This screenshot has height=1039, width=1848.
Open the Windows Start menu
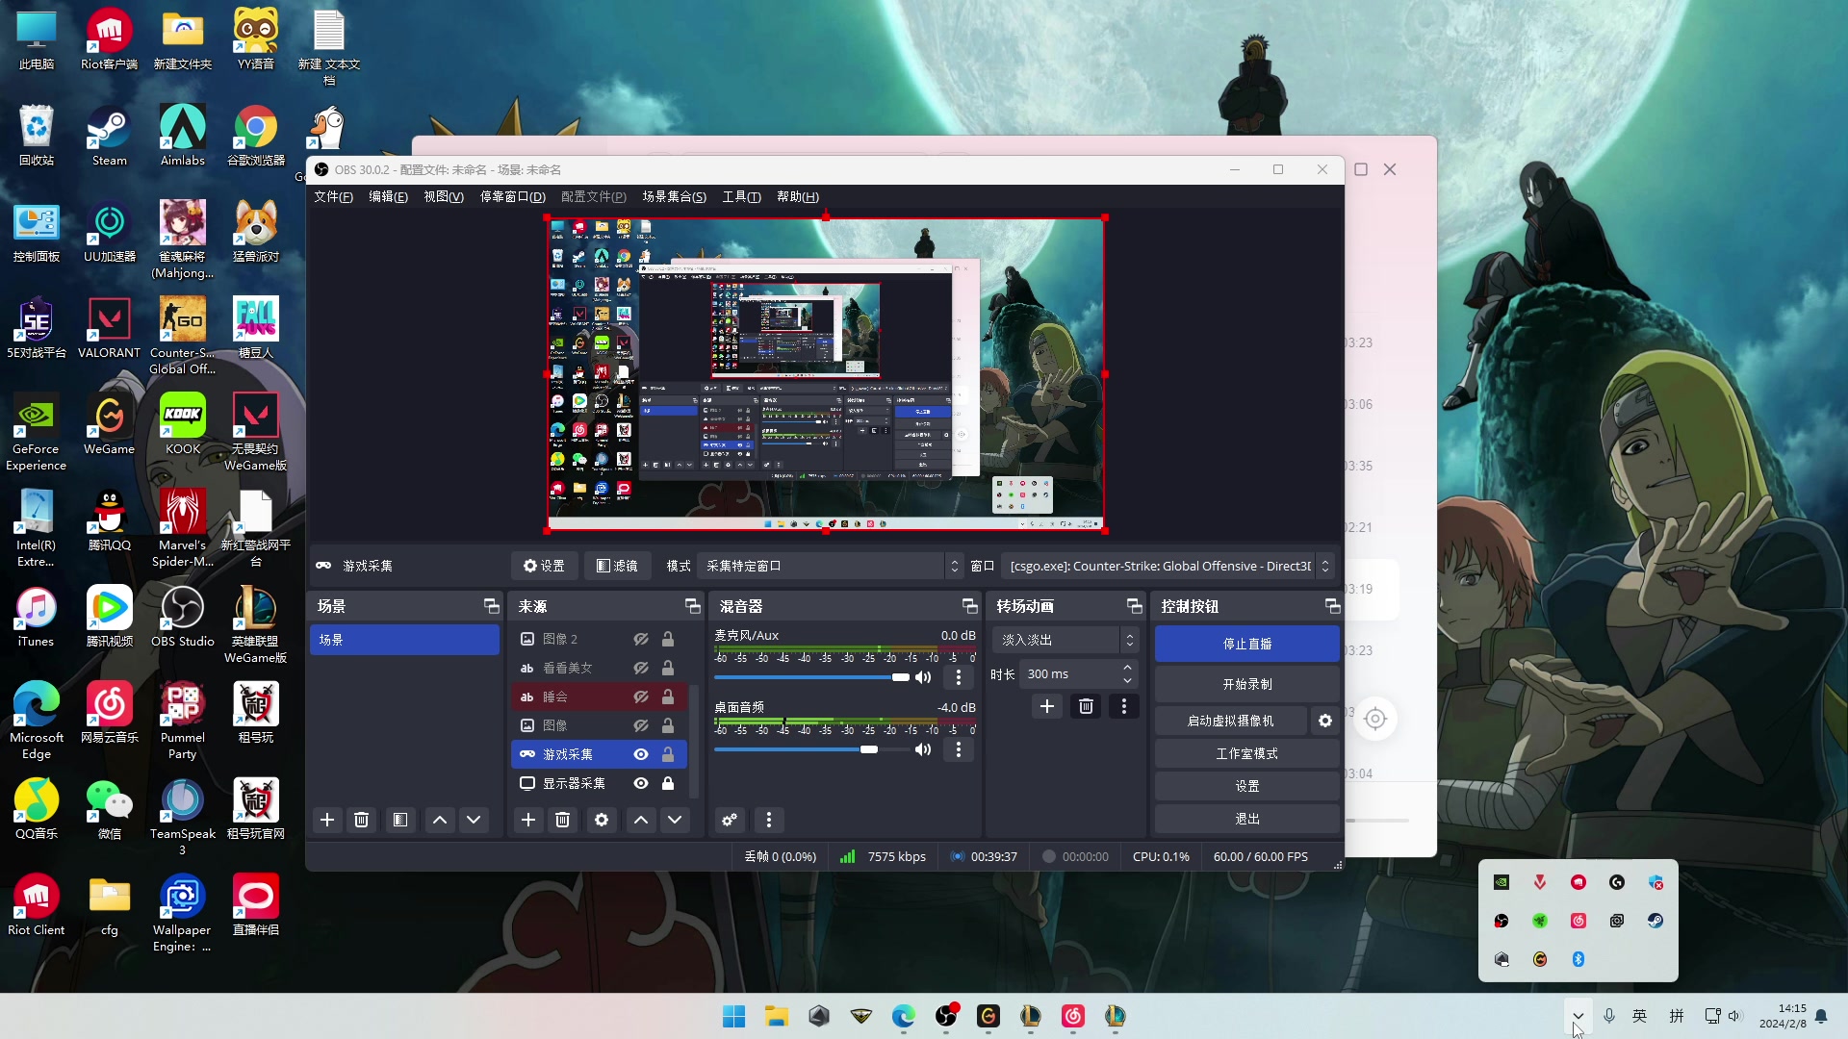(x=733, y=1016)
